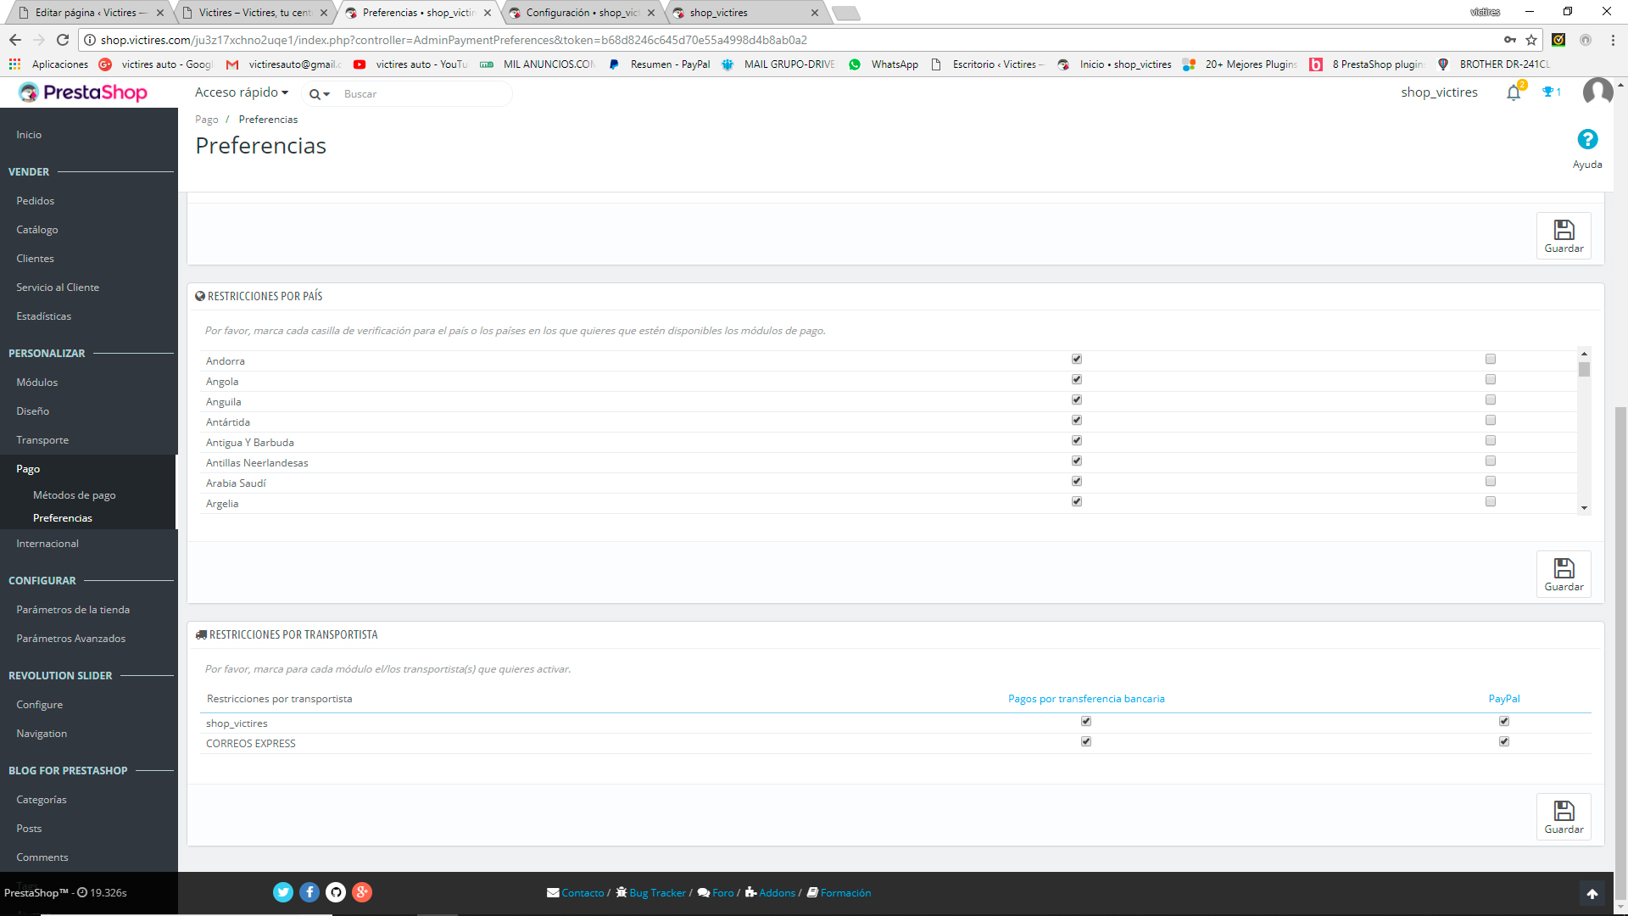Click the scroll-to-top arrow button
The height and width of the screenshot is (916, 1628).
(x=1592, y=893)
